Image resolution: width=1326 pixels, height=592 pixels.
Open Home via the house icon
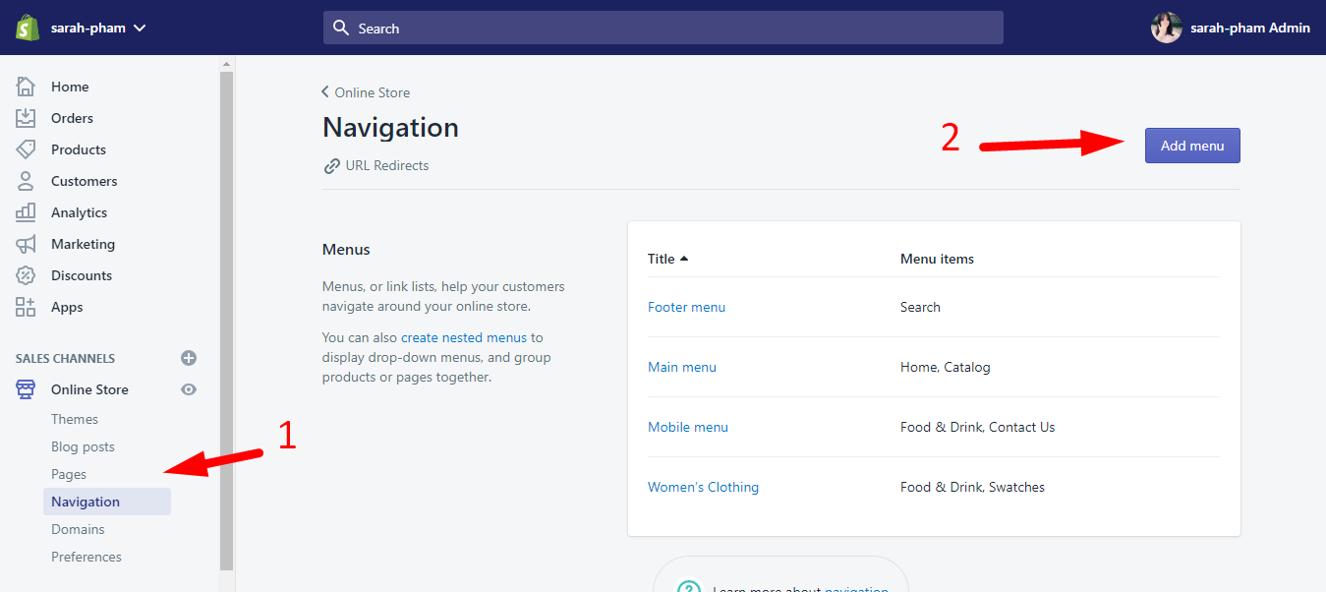point(26,87)
